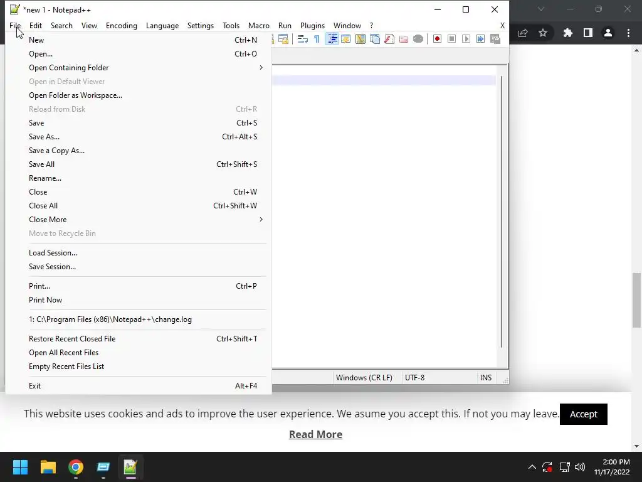Show the Document Map icon
The height and width of the screenshot is (482, 642).
pos(360,39)
